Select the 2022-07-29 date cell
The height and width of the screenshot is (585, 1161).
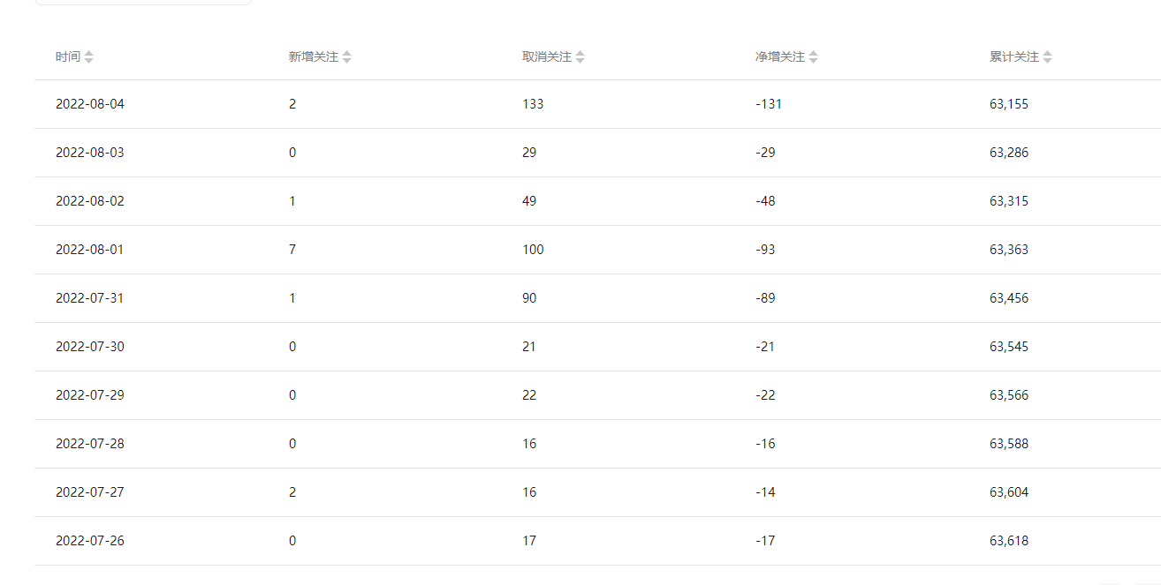point(90,395)
